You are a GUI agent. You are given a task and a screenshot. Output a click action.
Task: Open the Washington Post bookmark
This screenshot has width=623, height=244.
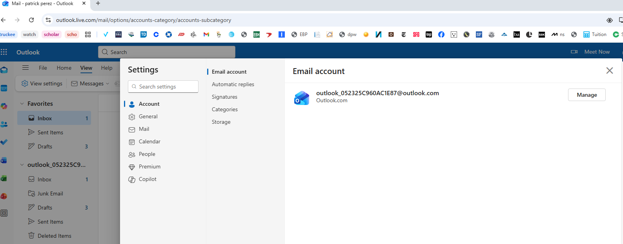[429, 34]
